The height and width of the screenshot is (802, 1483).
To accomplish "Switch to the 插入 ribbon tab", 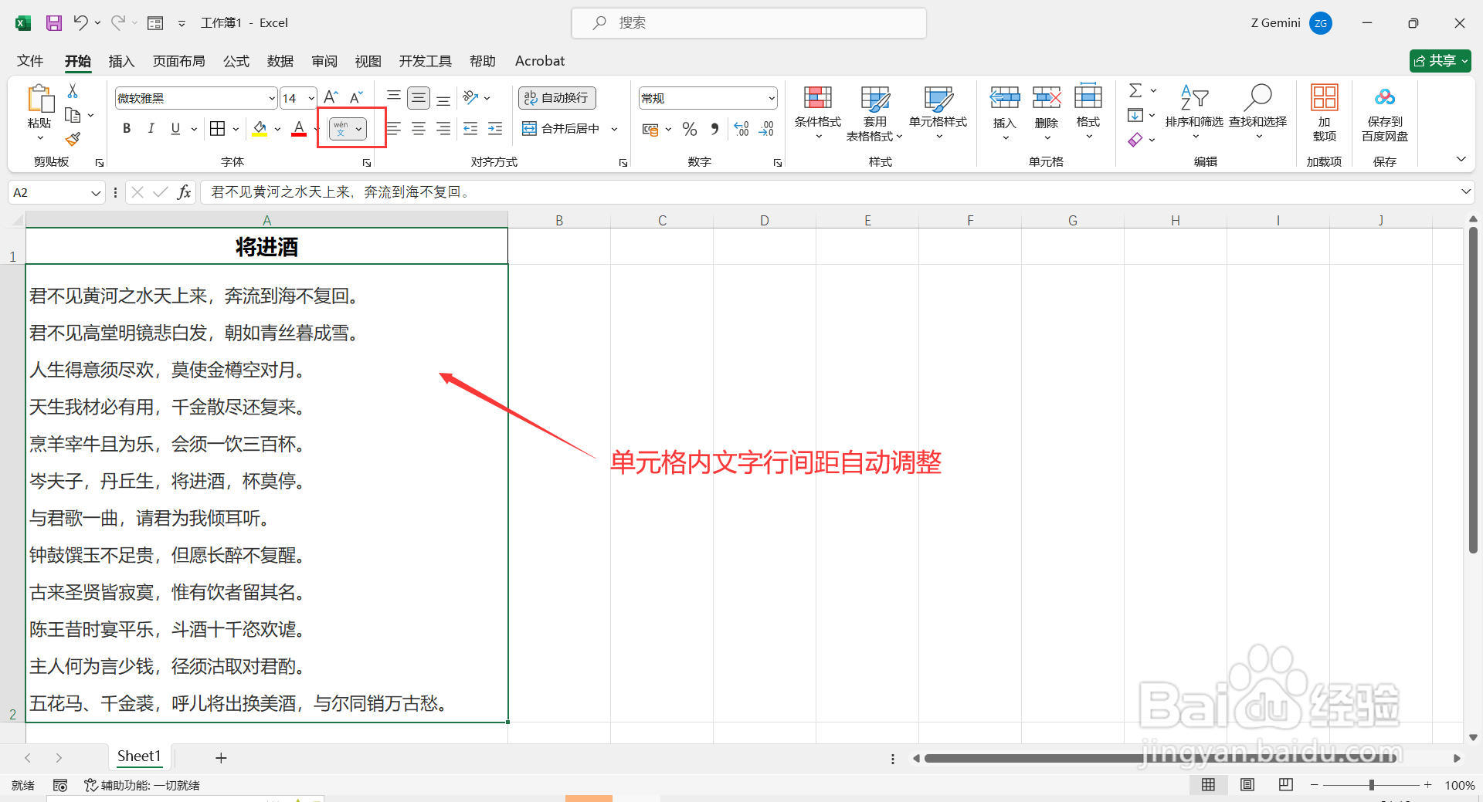I will click(121, 61).
